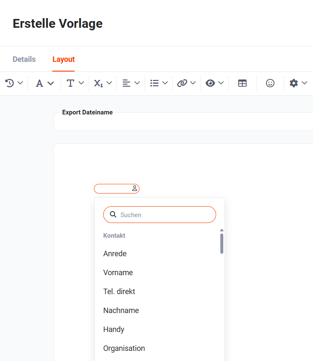This screenshot has width=313, height=361.
Task: Click the insert link icon
Action: (182, 83)
